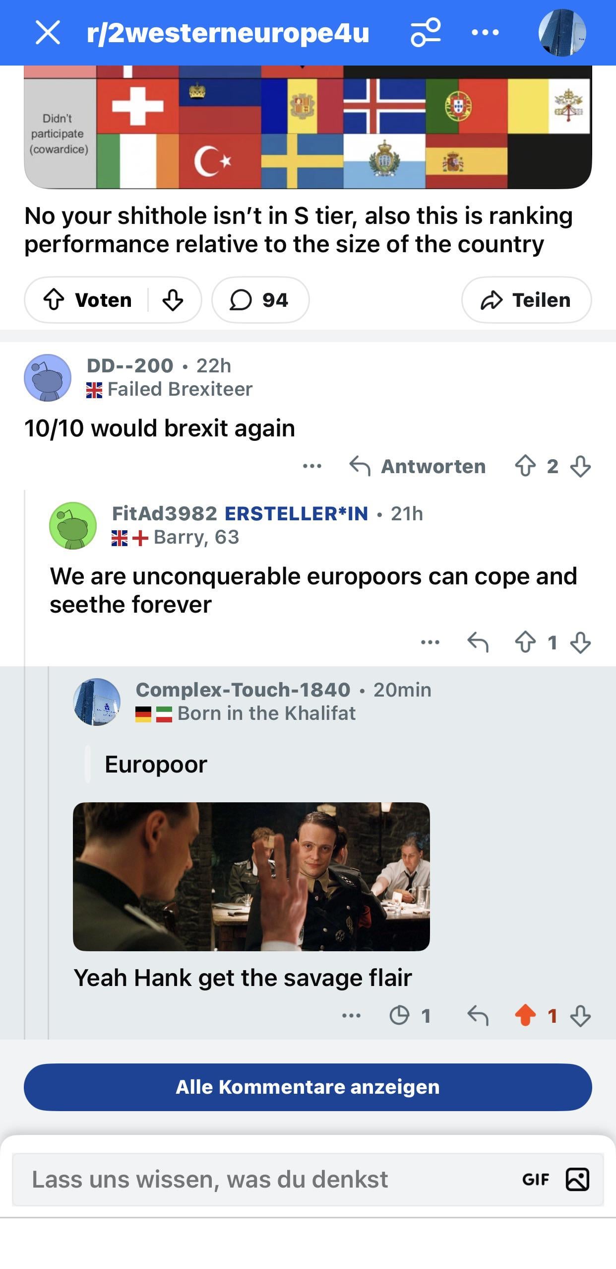This screenshot has width=616, height=1269.
Task: Show all comments via Alle Kommentare anzeigen
Action: pyautogui.click(x=308, y=1087)
